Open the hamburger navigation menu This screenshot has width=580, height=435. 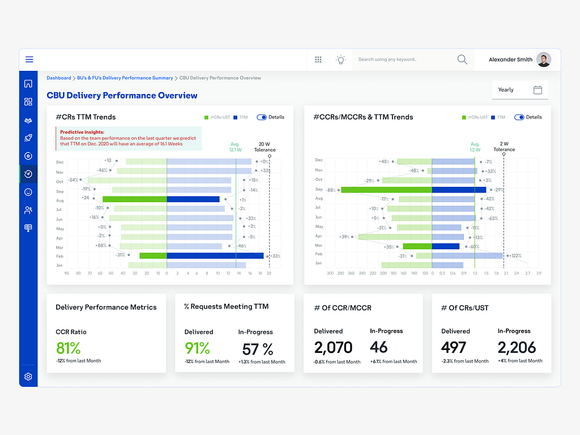29,59
